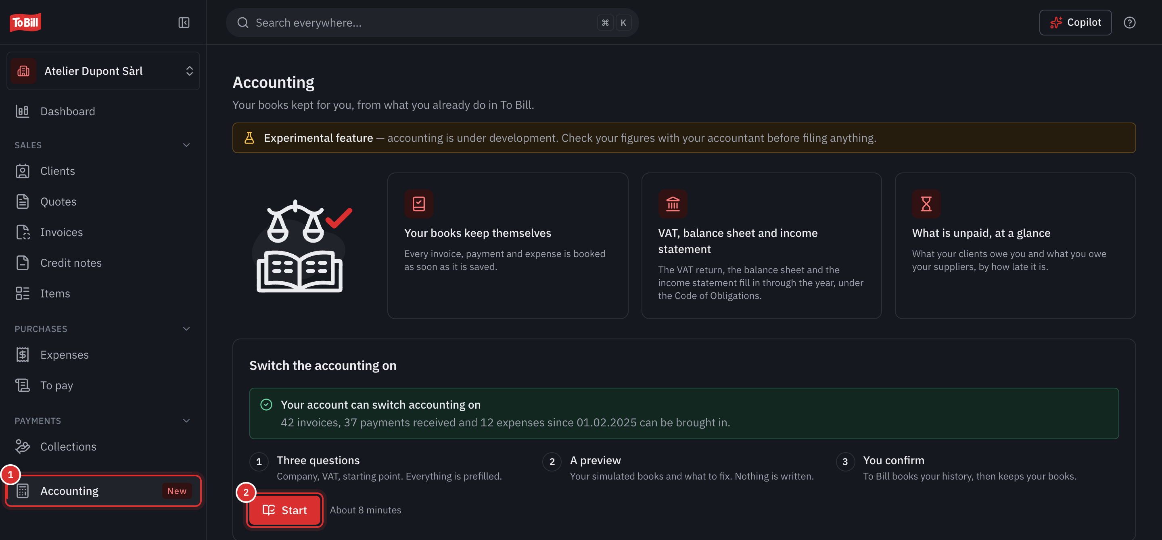The image size is (1162, 540).
Task: Click the Invoices file icon
Action: [22, 233]
